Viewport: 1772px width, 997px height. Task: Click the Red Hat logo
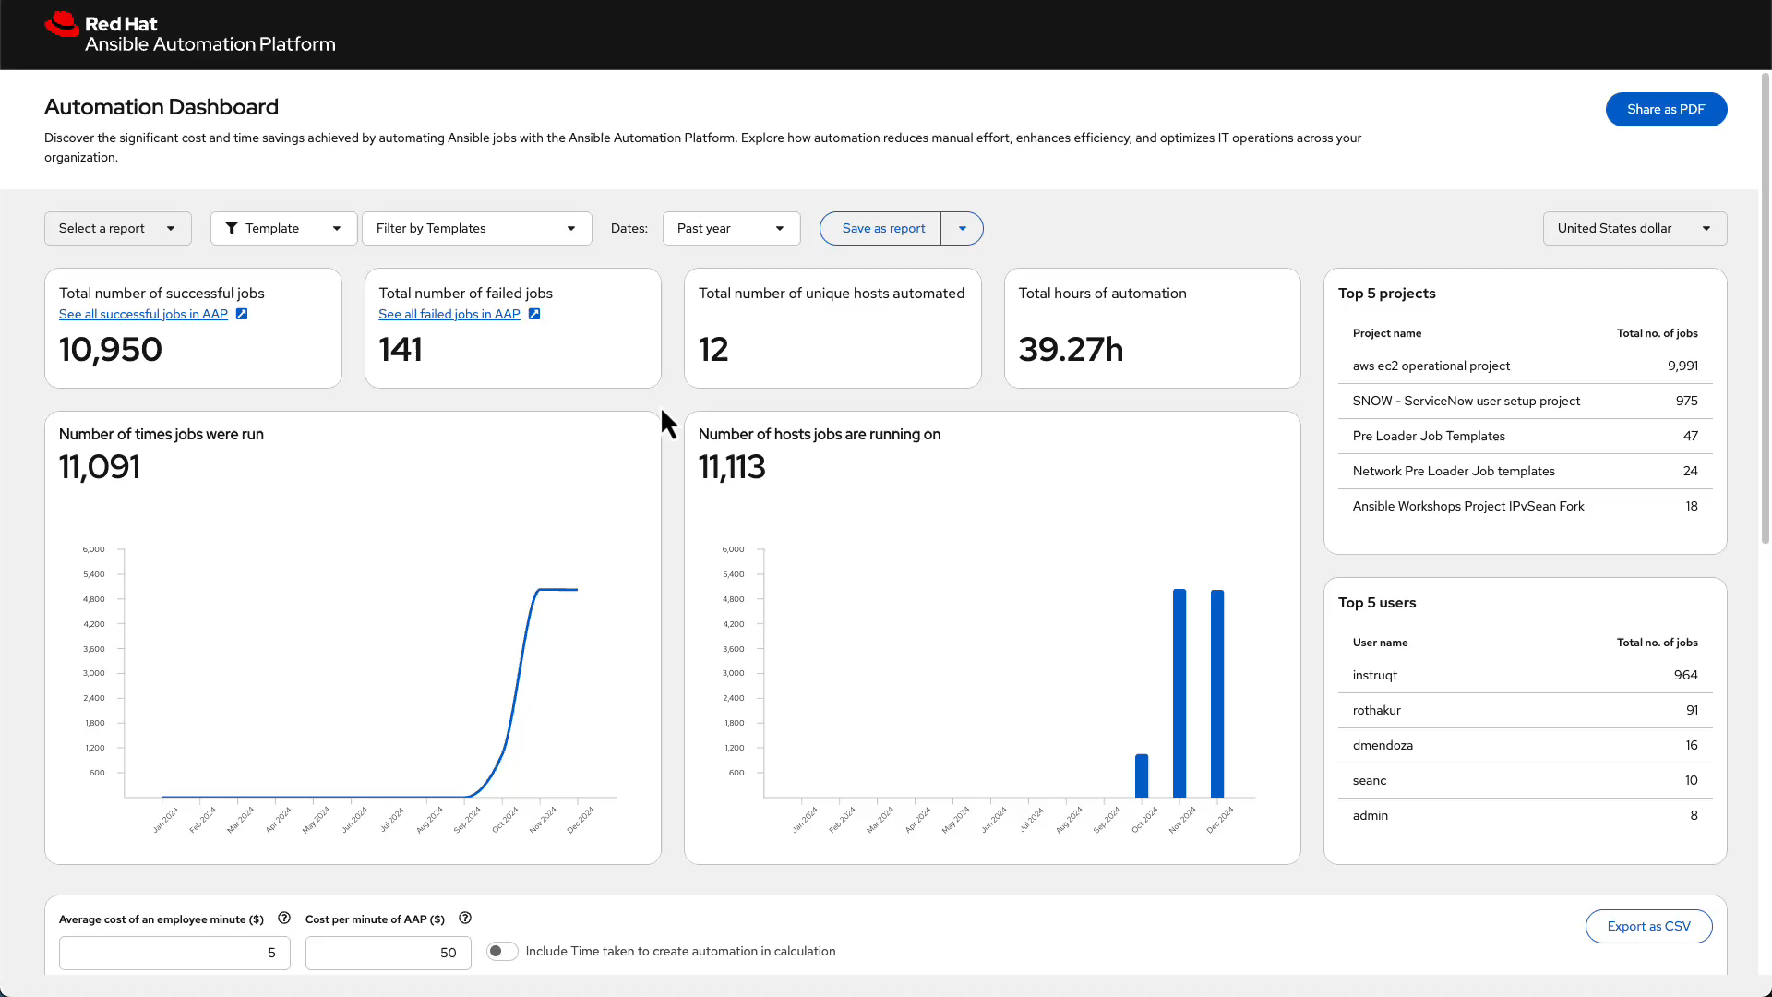coord(61,25)
